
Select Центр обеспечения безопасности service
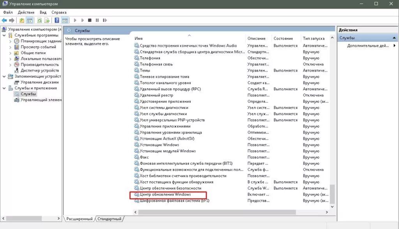click(171, 188)
